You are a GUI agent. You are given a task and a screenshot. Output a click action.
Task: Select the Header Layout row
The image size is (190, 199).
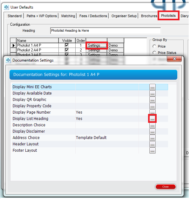(90, 144)
